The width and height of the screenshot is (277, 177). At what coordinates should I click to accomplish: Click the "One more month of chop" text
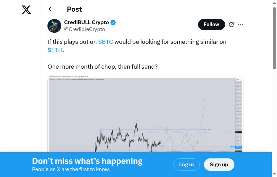coord(102,66)
